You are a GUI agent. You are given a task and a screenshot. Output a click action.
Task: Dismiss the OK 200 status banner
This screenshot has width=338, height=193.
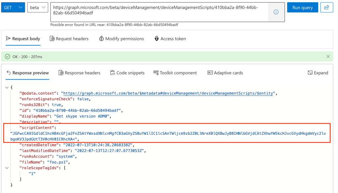[x=328, y=57]
